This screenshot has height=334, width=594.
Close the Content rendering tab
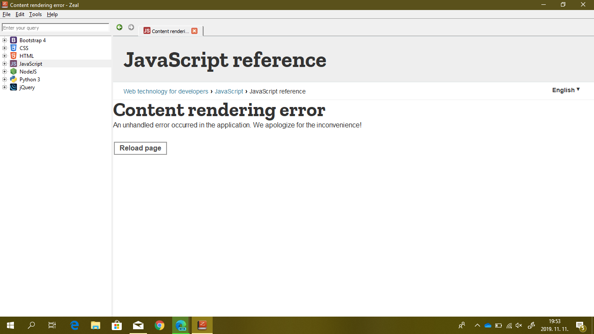click(194, 30)
